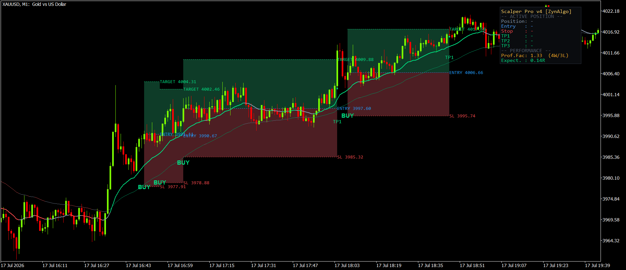This screenshot has height=270, width=626.
Task: Click the "17 Jul 19:07" time axis label
Action: pos(514,265)
